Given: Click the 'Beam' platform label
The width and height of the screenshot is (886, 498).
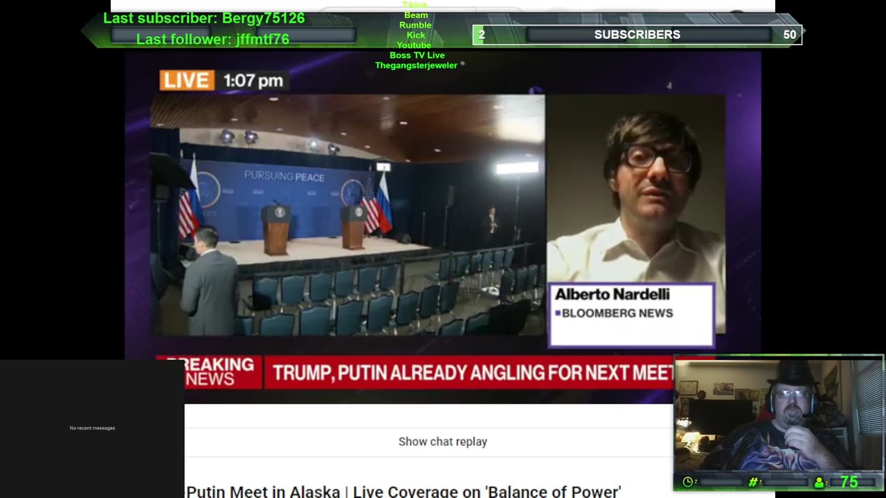Looking at the screenshot, I should click(x=416, y=15).
